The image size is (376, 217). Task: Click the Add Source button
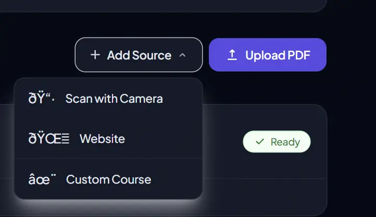pyautogui.click(x=139, y=55)
